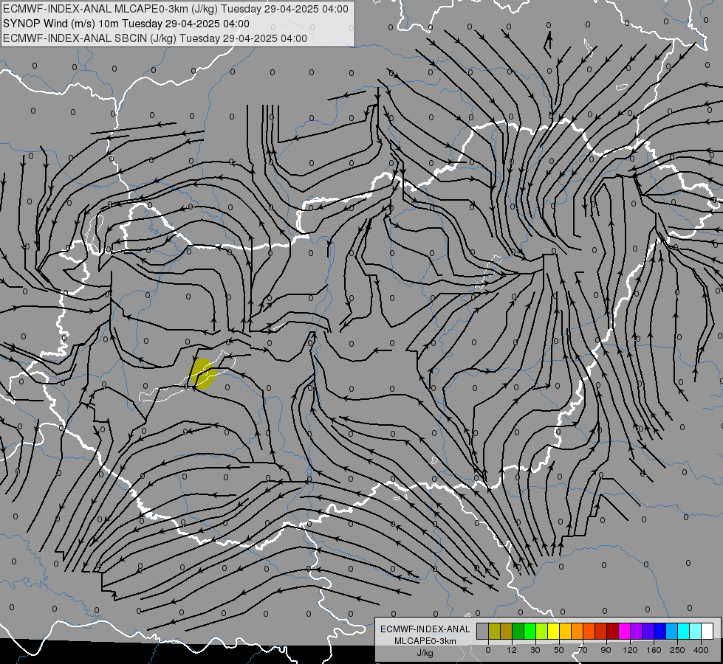Click the legend value 30

point(535,650)
